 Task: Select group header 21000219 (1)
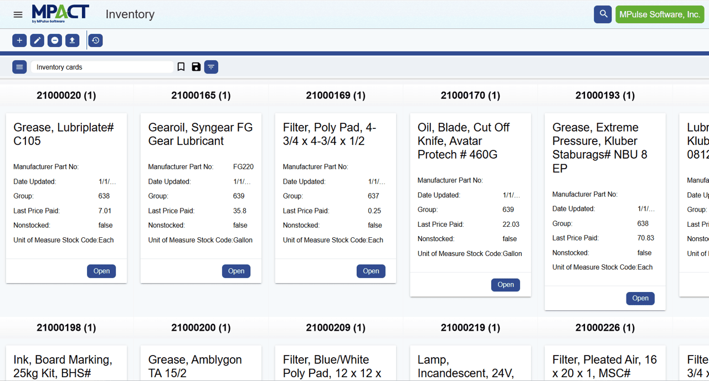[x=470, y=327]
